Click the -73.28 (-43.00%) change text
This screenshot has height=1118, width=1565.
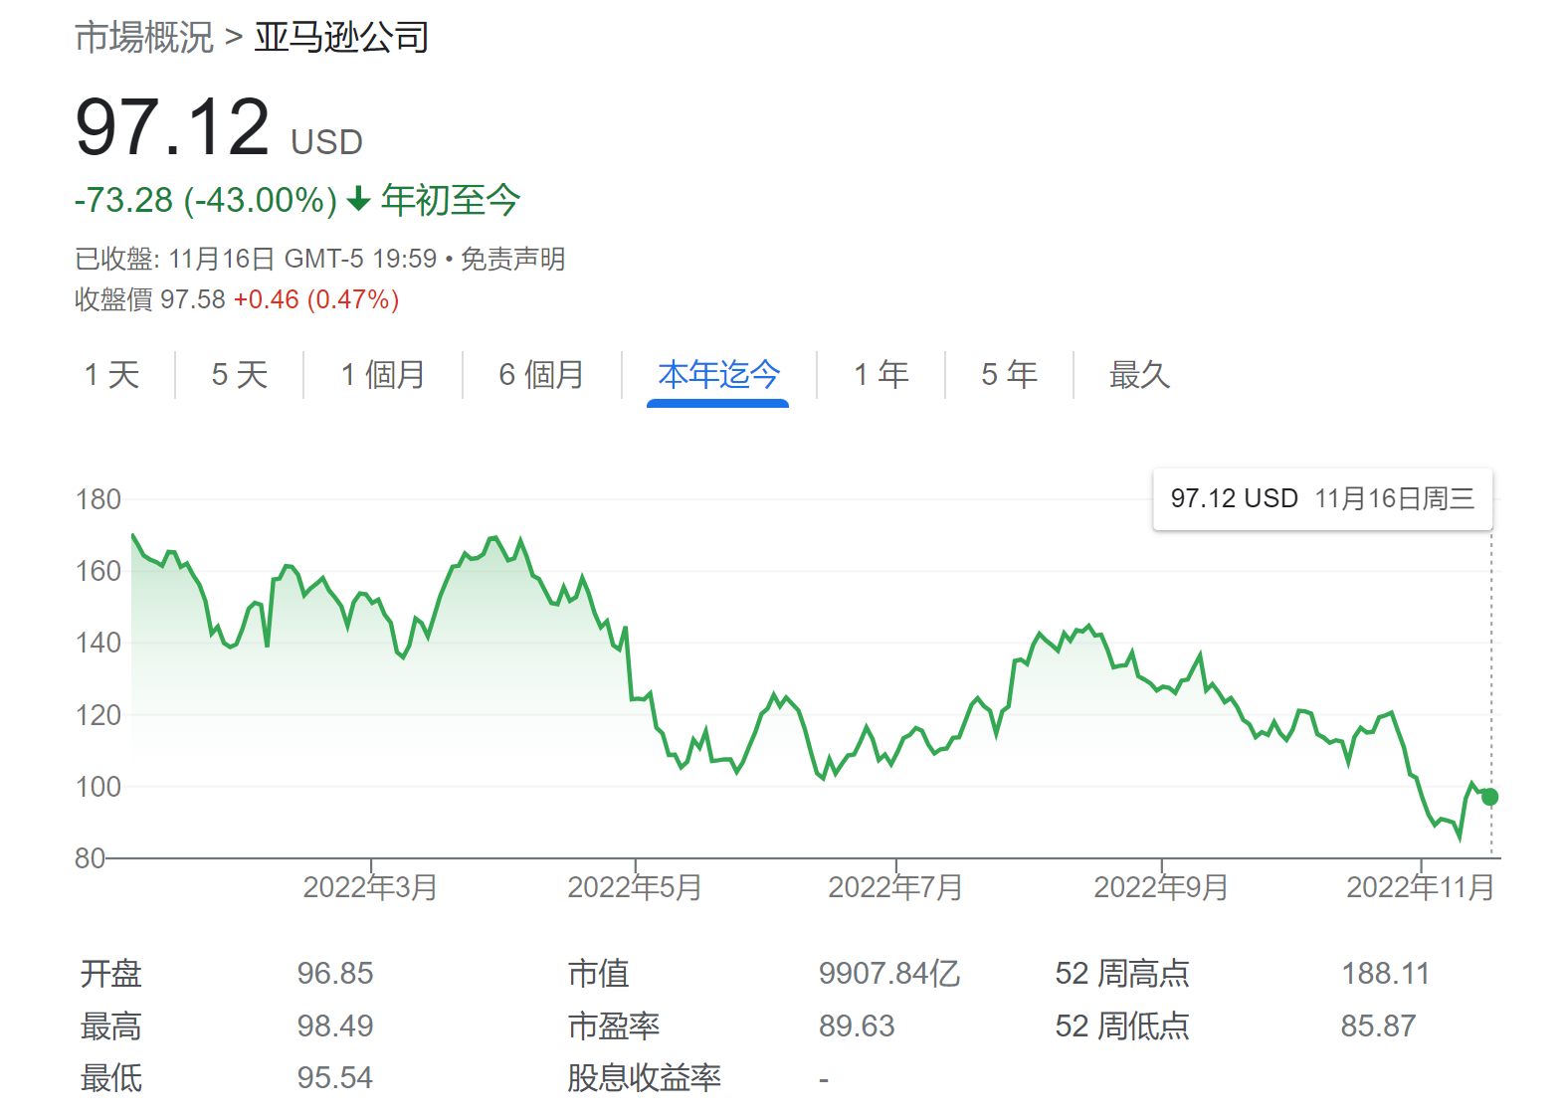206,200
